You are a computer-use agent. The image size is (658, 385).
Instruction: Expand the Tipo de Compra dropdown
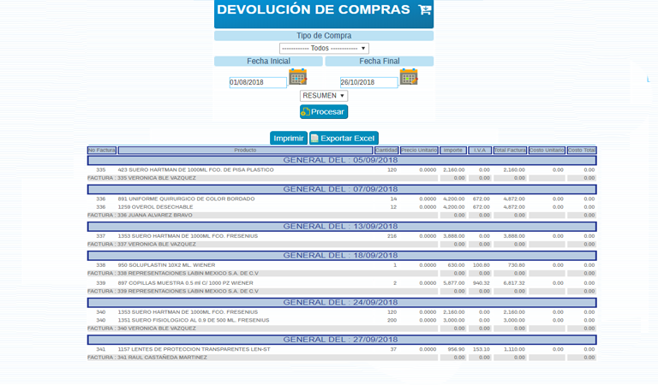[324, 49]
